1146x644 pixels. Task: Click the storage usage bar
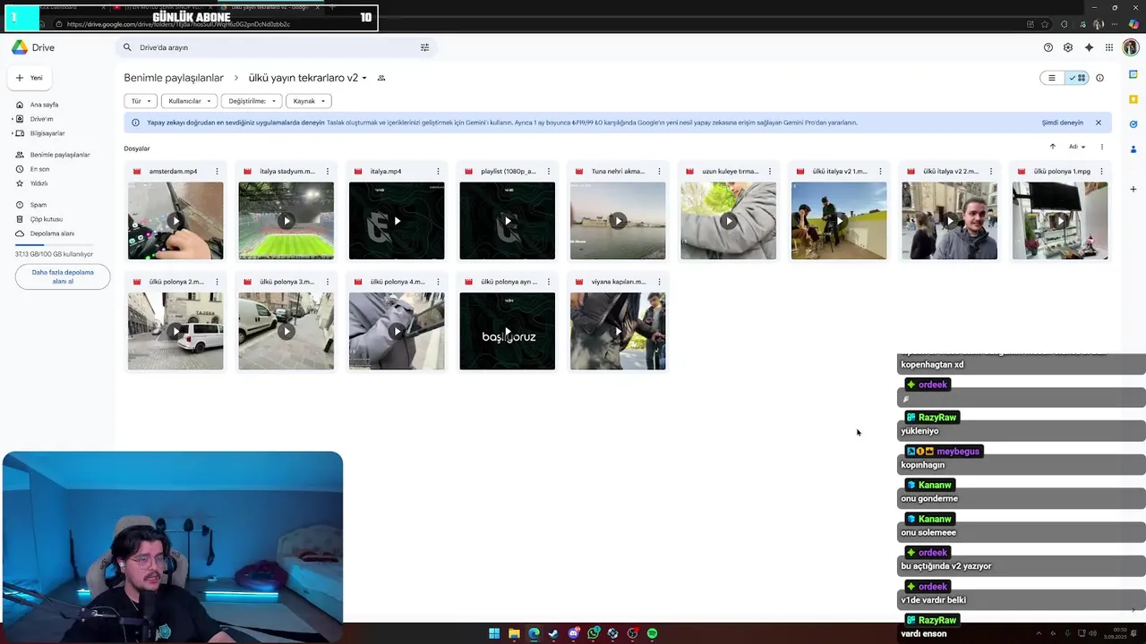[x=55, y=245]
